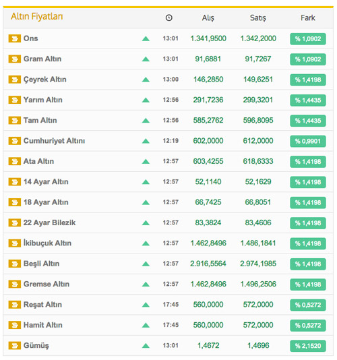Open the Tam Altın price details

(40, 120)
